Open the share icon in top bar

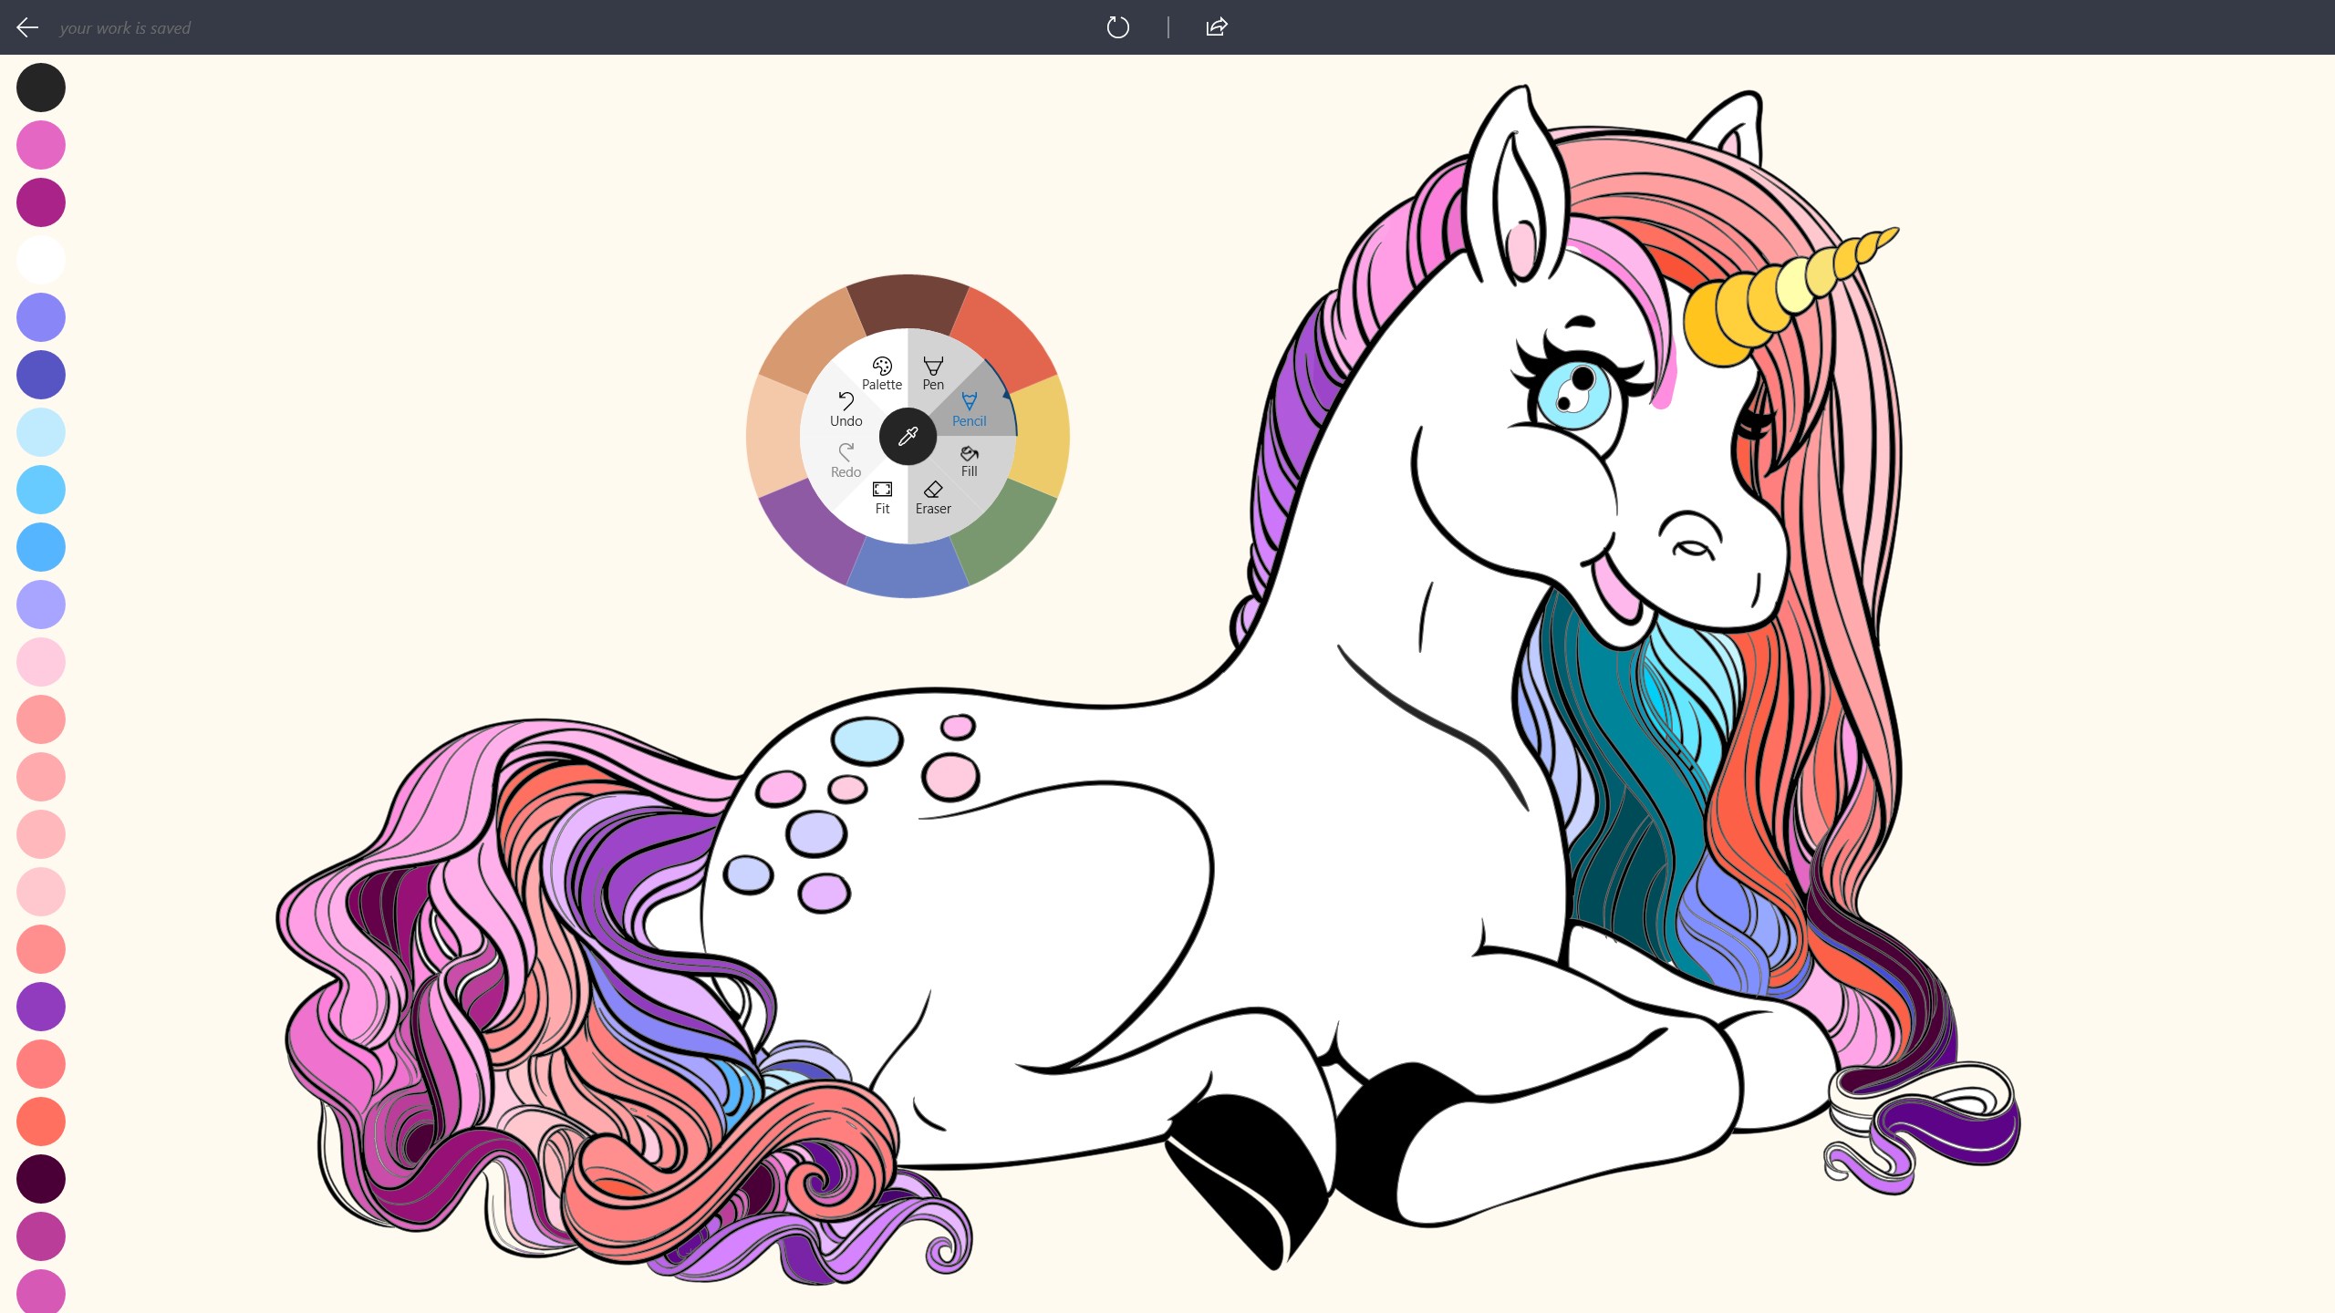coord(1217,27)
